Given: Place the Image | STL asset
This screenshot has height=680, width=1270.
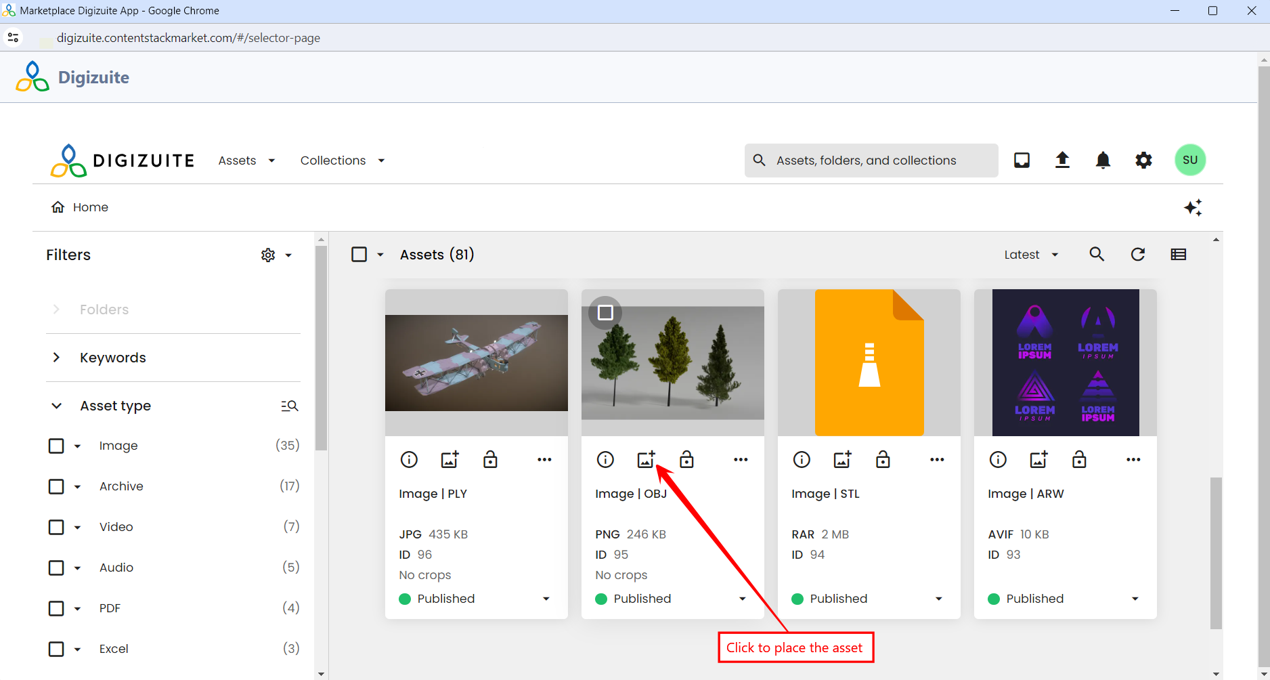Looking at the screenshot, I should (842, 460).
